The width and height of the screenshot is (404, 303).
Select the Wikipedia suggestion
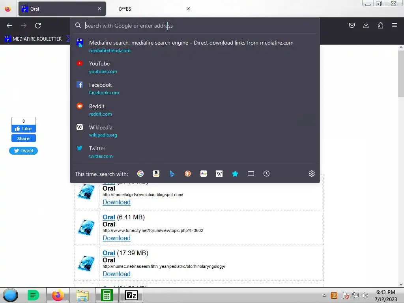point(195,131)
